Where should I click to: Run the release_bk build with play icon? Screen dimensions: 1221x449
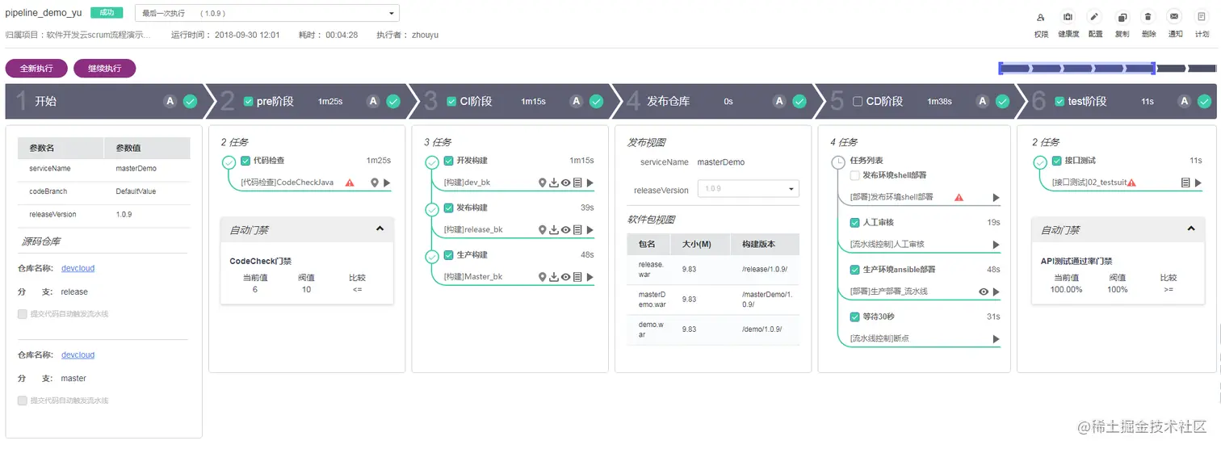coord(590,230)
